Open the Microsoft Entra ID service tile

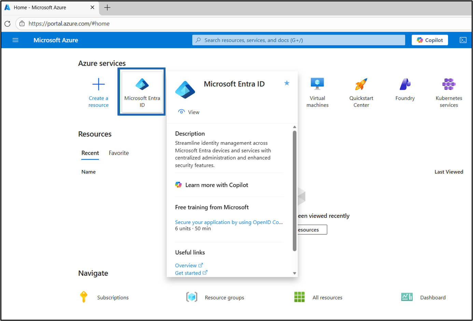(142, 92)
